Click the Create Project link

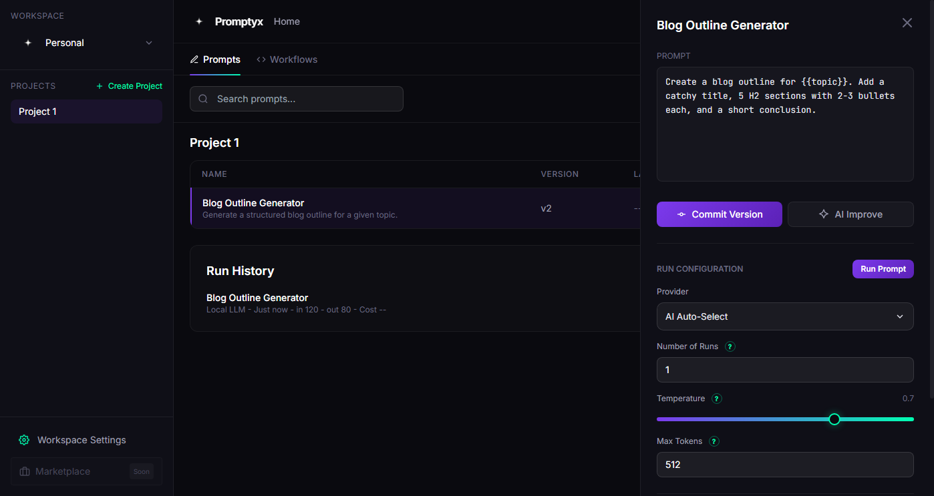coord(129,85)
